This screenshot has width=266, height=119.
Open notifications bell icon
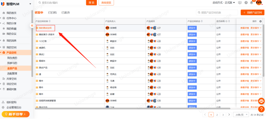point(251,3)
